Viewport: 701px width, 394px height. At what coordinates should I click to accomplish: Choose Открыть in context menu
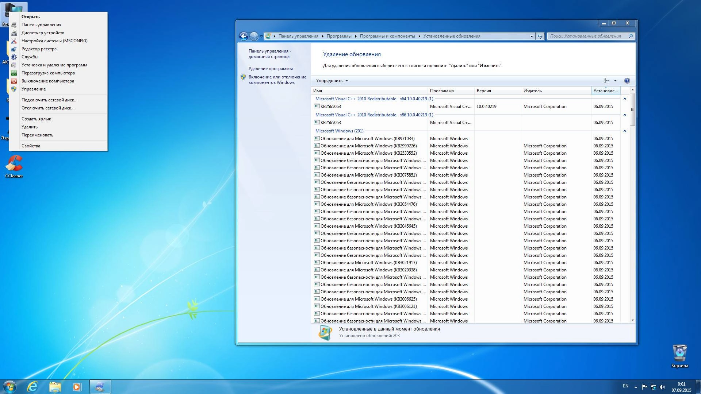pyautogui.click(x=58, y=17)
